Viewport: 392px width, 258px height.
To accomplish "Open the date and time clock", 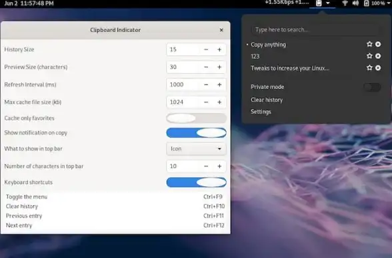I will pos(29,3).
